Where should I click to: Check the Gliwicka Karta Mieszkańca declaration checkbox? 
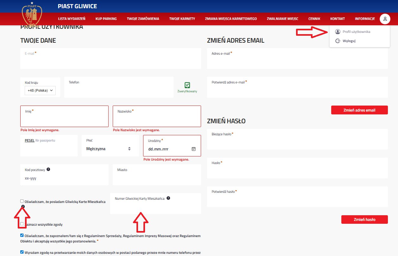click(22, 201)
